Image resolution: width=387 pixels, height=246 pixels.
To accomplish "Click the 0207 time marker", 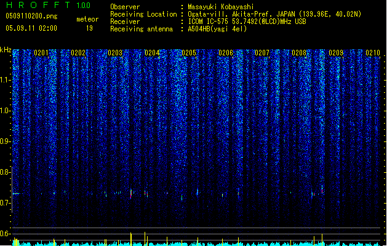I will (262, 53).
